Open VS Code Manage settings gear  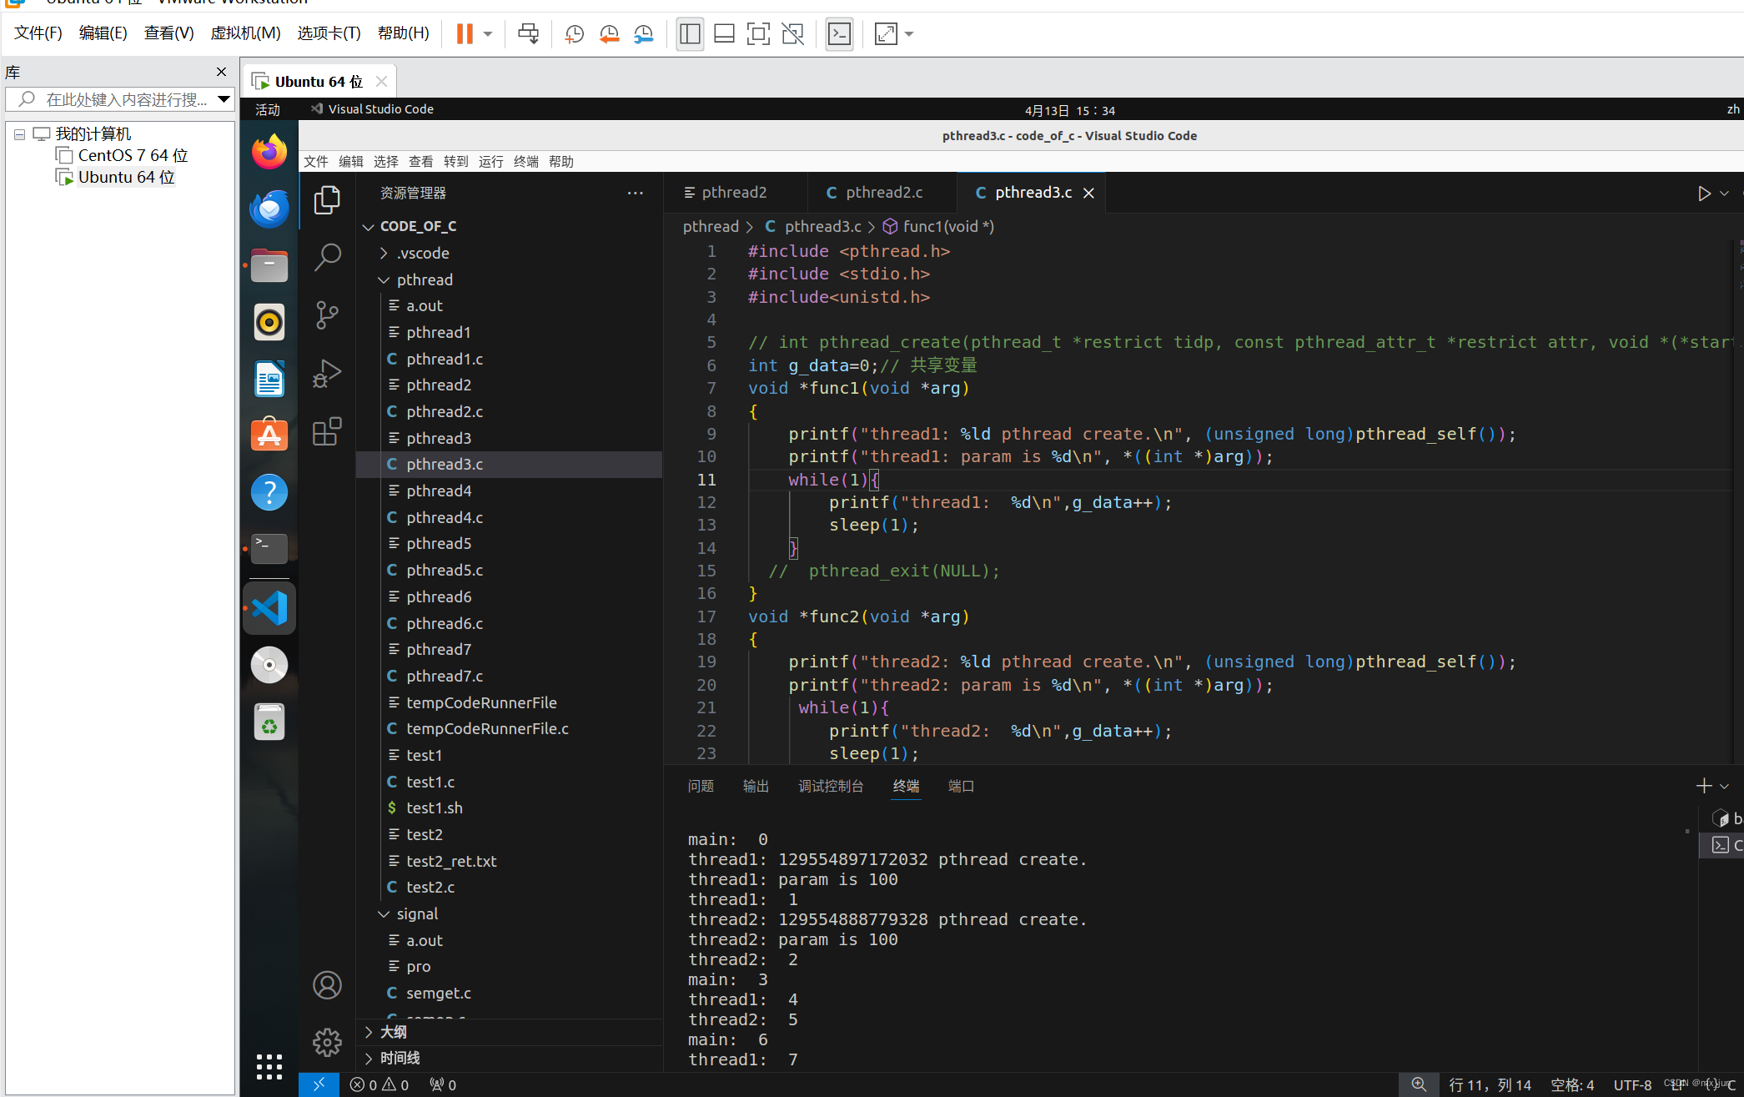coord(327,1042)
